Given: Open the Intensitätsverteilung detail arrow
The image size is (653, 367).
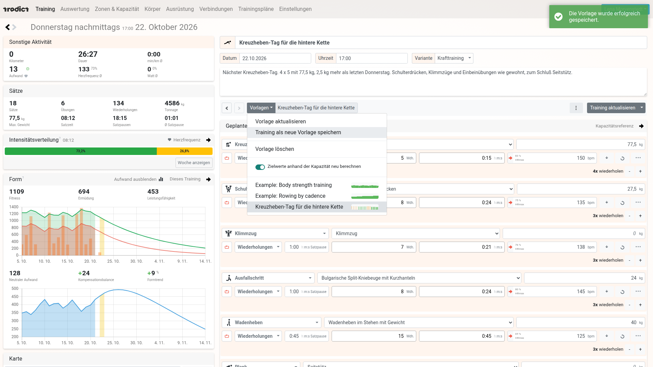Looking at the screenshot, I should pos(208,140).
